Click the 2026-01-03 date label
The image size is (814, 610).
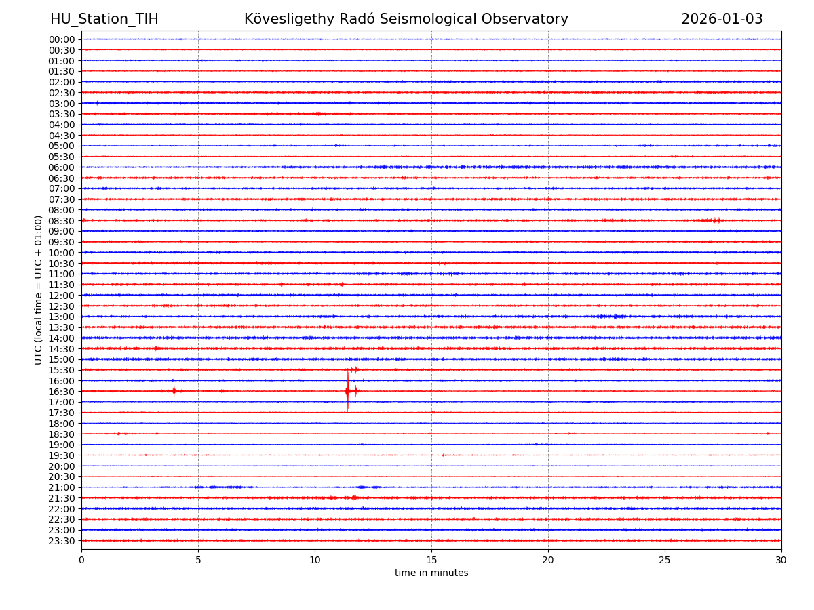722,19
